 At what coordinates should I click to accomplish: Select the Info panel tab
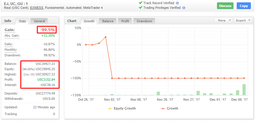8,21
